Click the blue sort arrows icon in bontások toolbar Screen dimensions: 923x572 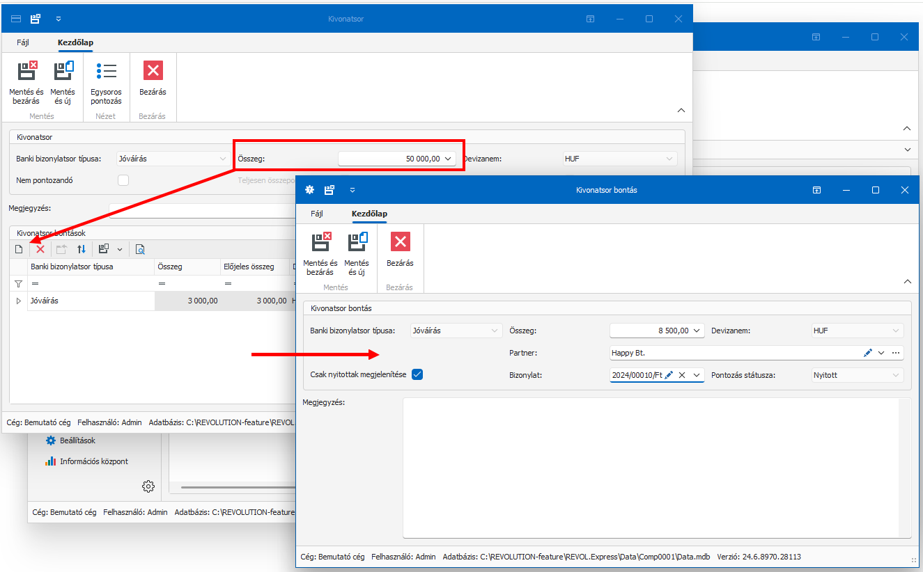(82, 249)
